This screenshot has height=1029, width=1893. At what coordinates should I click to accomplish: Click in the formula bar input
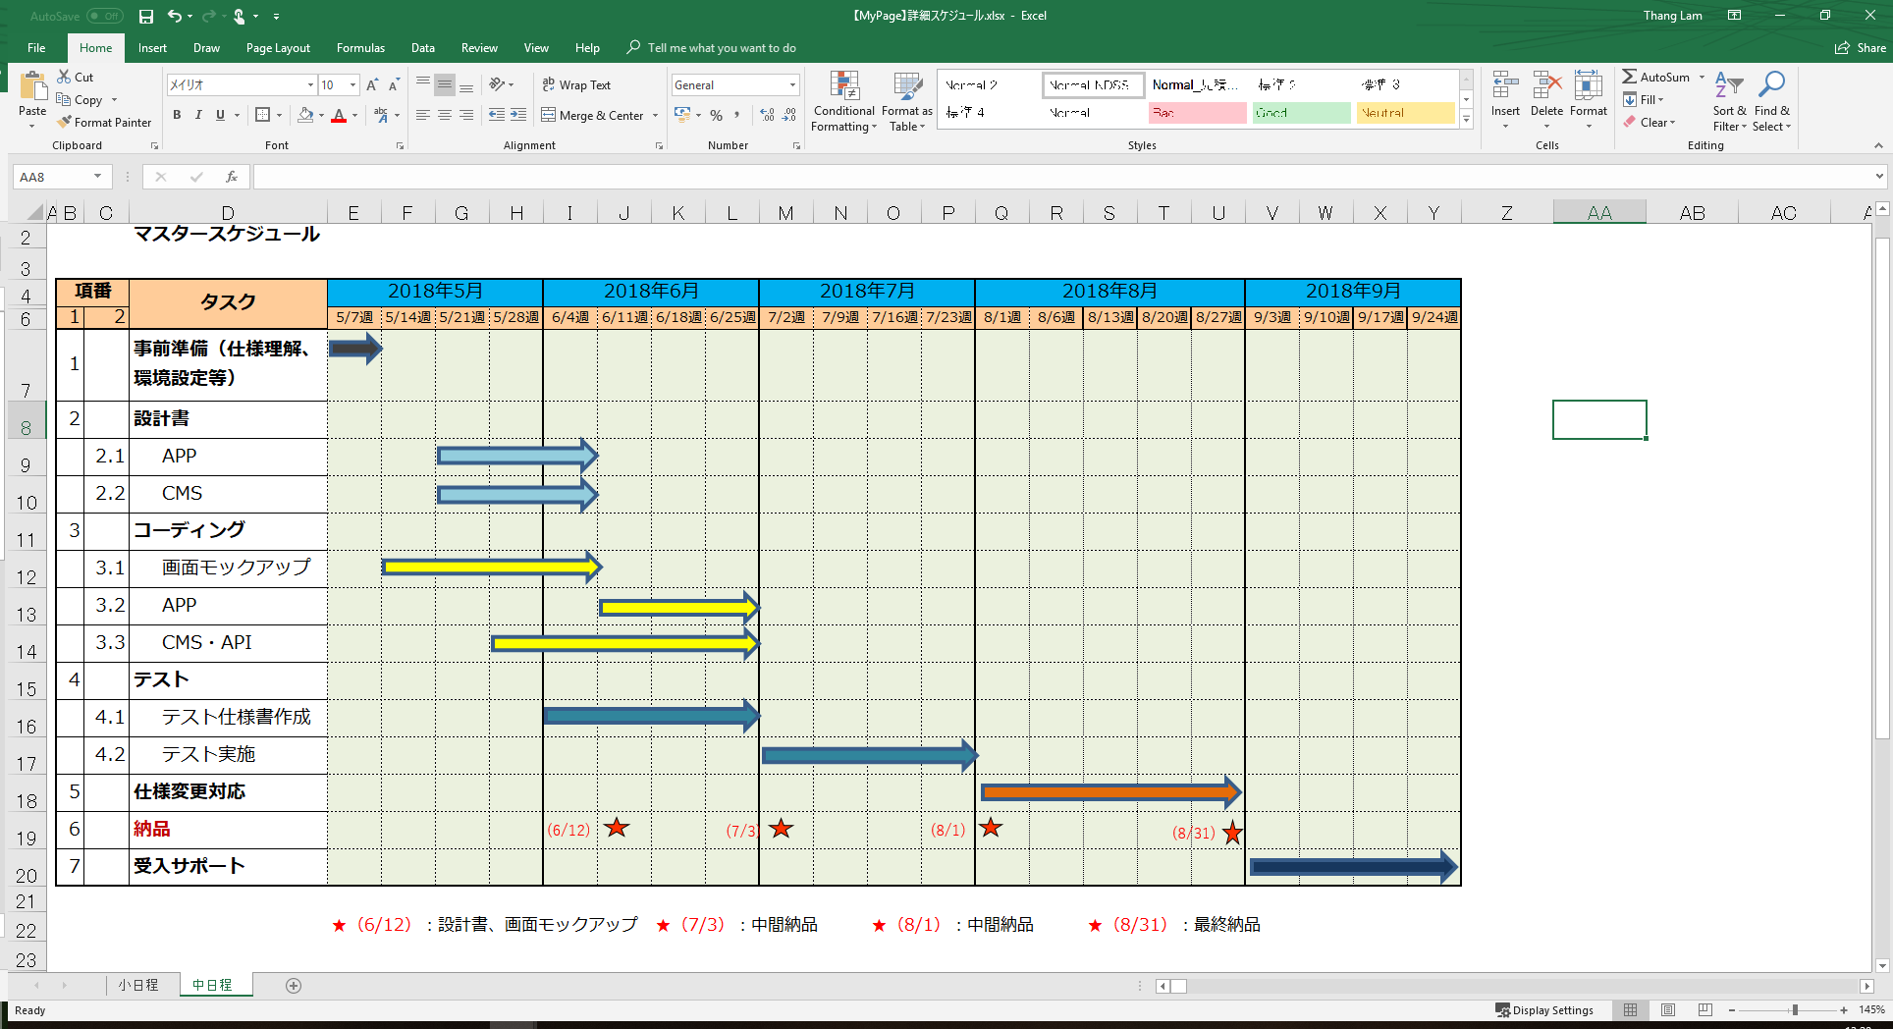click(x=1062, y=177)
